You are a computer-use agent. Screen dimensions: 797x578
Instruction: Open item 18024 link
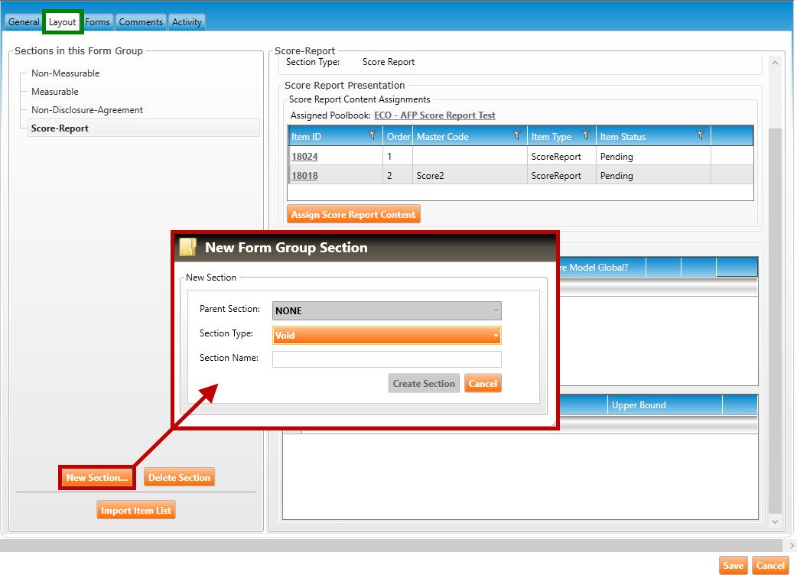304,157
